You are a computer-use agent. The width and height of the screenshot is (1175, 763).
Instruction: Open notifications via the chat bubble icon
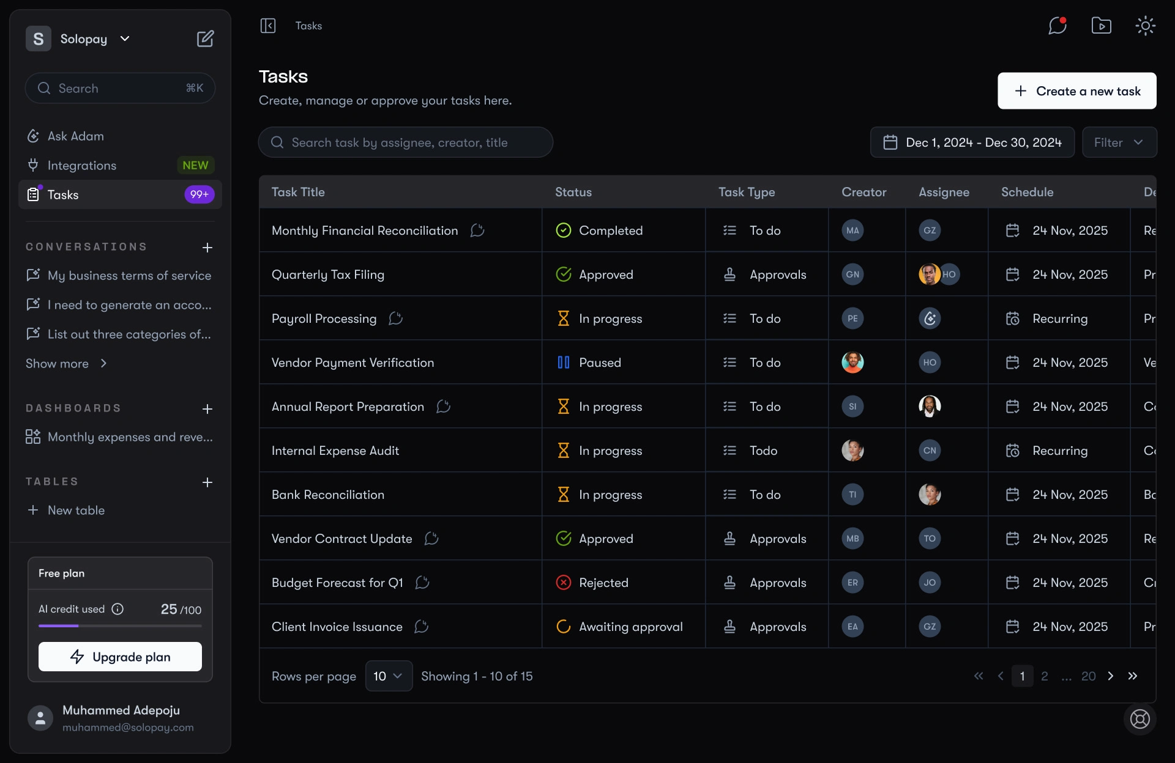1057,26
